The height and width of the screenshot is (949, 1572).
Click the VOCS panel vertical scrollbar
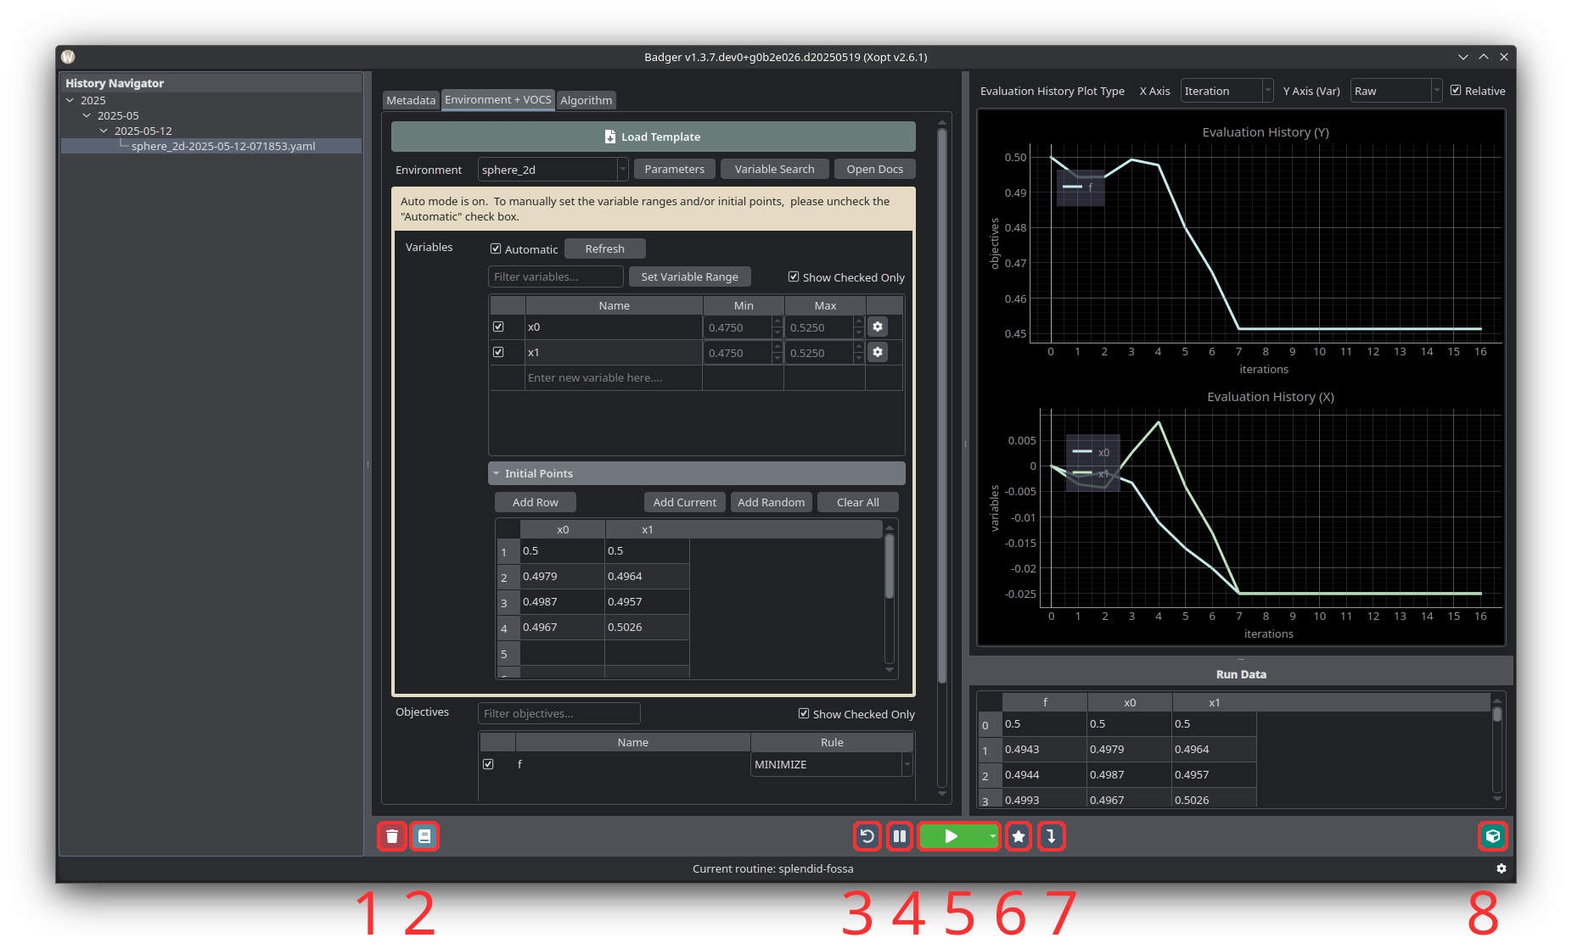coord(942,407)
